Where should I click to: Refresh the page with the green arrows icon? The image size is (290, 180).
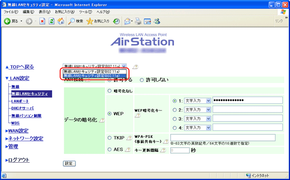[52, 21]
